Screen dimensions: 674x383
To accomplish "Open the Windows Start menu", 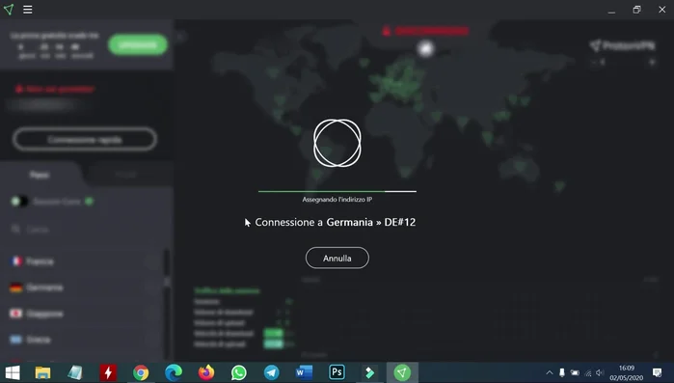I will pyautogui.click(x=12, y=372).
